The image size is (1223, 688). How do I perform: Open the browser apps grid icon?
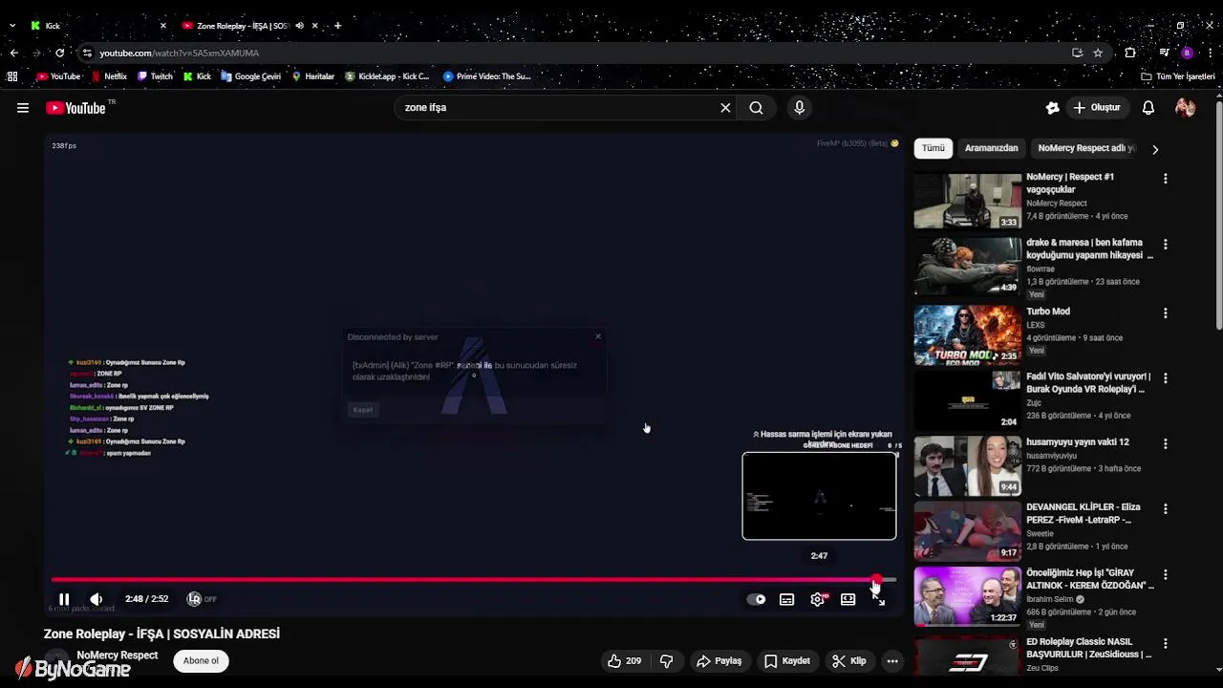12,76
